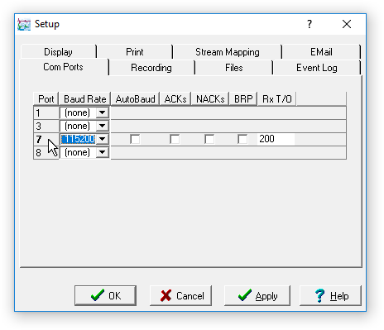384x330 pixels.
Task: Click the Cancel button with red X
Action: click(180, 296)
